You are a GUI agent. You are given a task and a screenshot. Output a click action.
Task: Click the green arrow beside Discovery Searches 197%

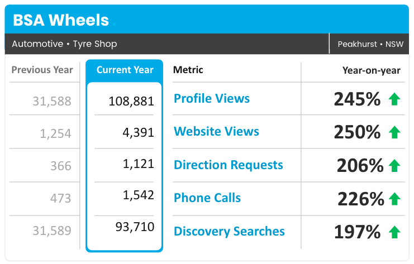[395, 232]
